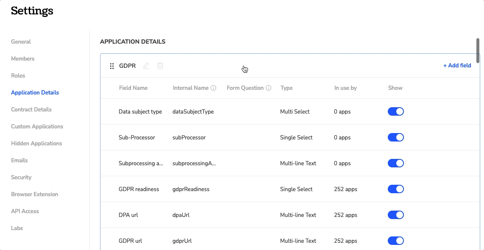Image resolution: width=484 pixels, height=250 pixels.
Task: Click the Internal Name column header
Action: click(191, 88)
